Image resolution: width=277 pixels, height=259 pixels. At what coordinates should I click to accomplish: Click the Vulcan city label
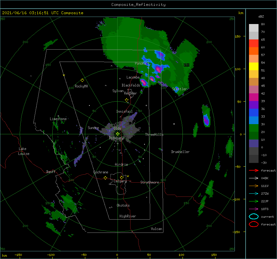[x=156, y=229]
